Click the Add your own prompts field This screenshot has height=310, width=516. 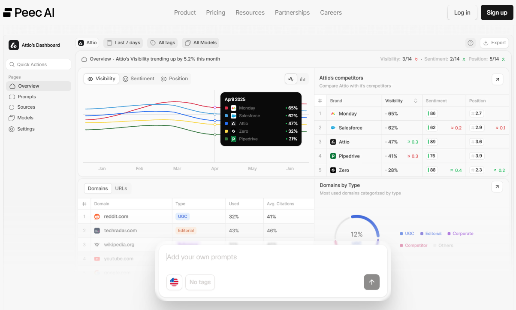pyautogui.click(x=273, y=257)
